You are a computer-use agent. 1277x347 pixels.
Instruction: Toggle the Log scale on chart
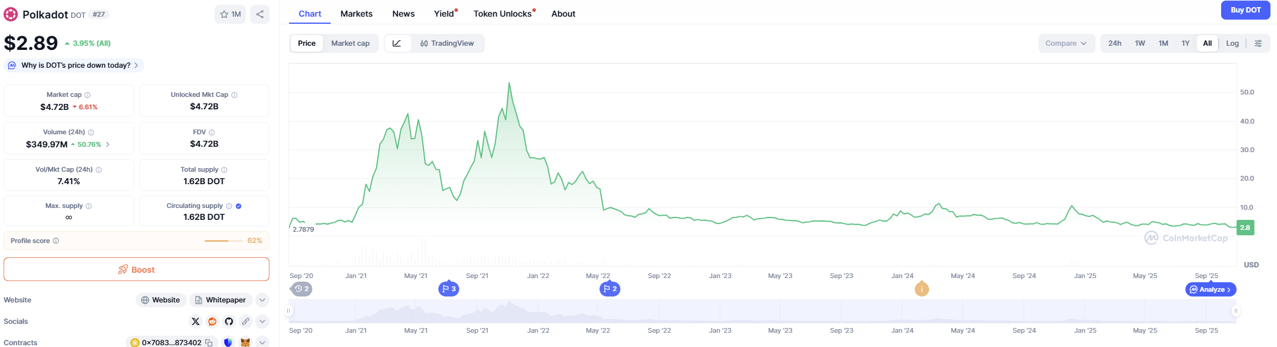click(1232, 43)
